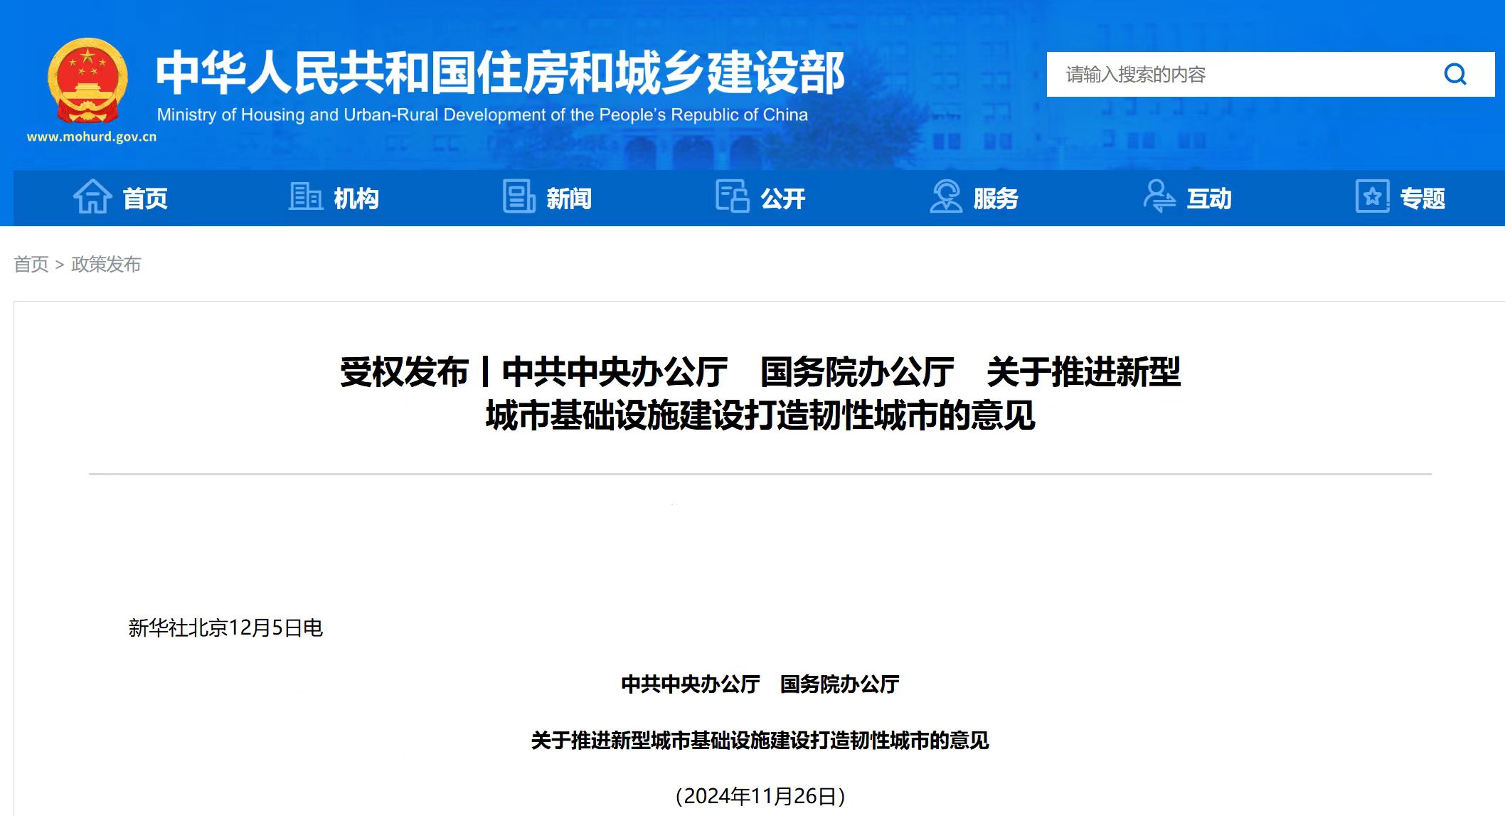Click the newspaper icon beside 新闻
The image size is (1505, 816).
tap(519, 196)
